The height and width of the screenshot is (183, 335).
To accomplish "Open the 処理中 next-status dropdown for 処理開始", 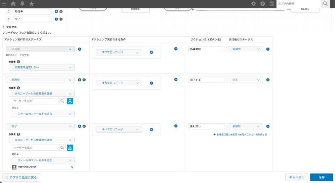I will pos(245,49).
